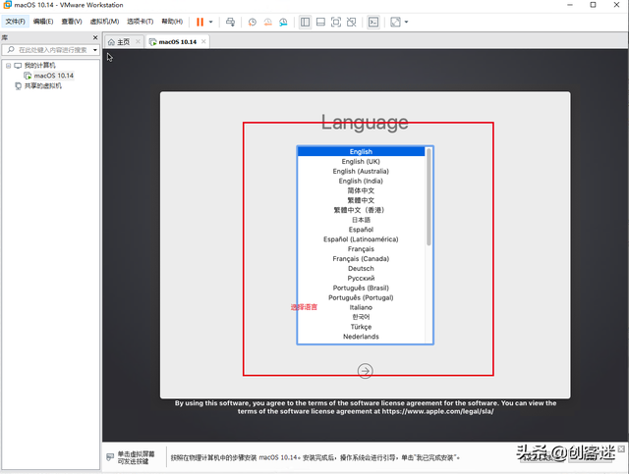
Task: Close the macOS 10.14 tab
Action: click(203, 41)
